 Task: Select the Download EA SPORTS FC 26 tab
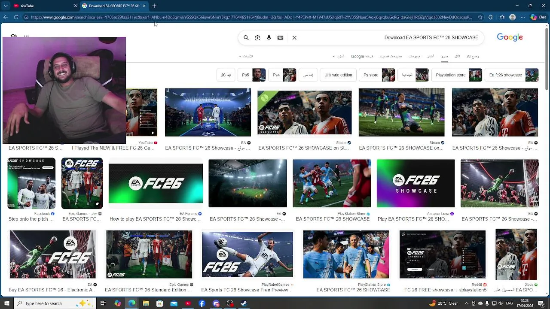[114, 6]
